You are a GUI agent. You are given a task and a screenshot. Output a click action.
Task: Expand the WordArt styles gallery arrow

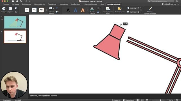coord(88,10)
